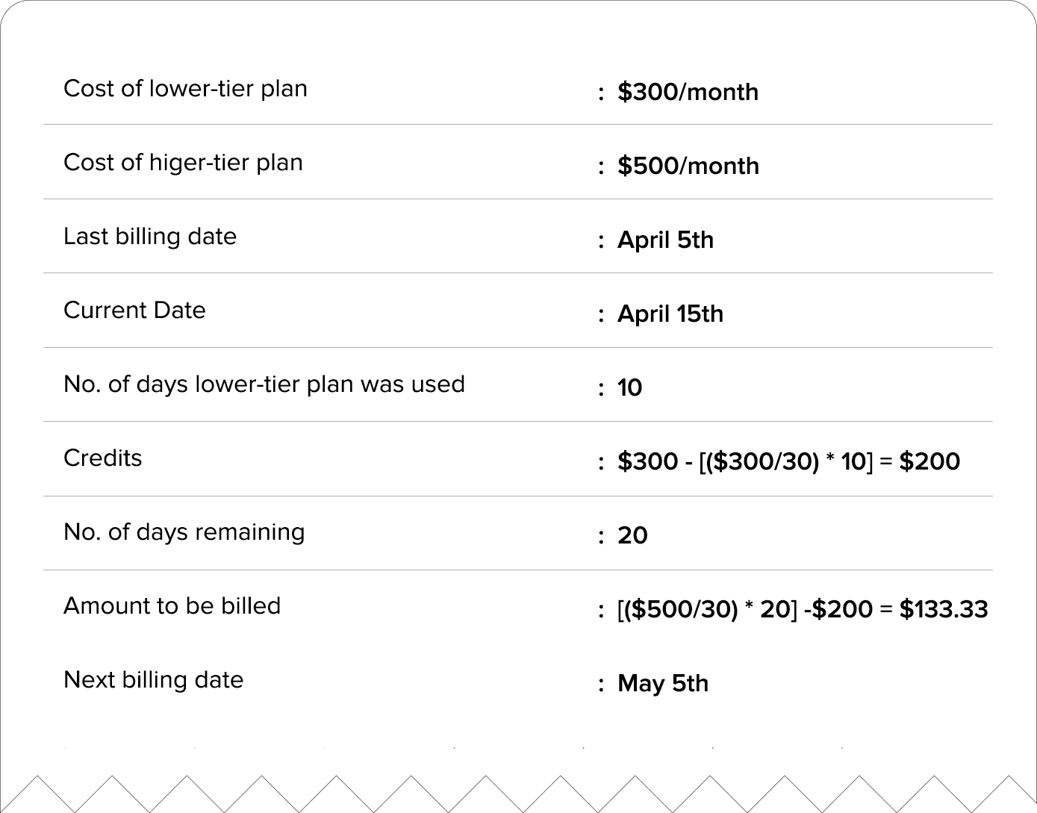Click the "Credits" row label

click(x=102, y=458)
